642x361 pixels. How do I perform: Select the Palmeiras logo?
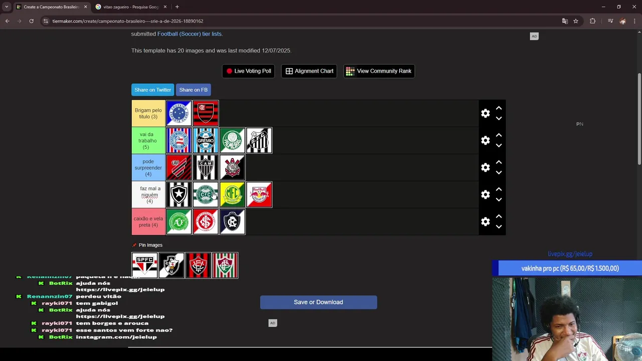[232, 140]
